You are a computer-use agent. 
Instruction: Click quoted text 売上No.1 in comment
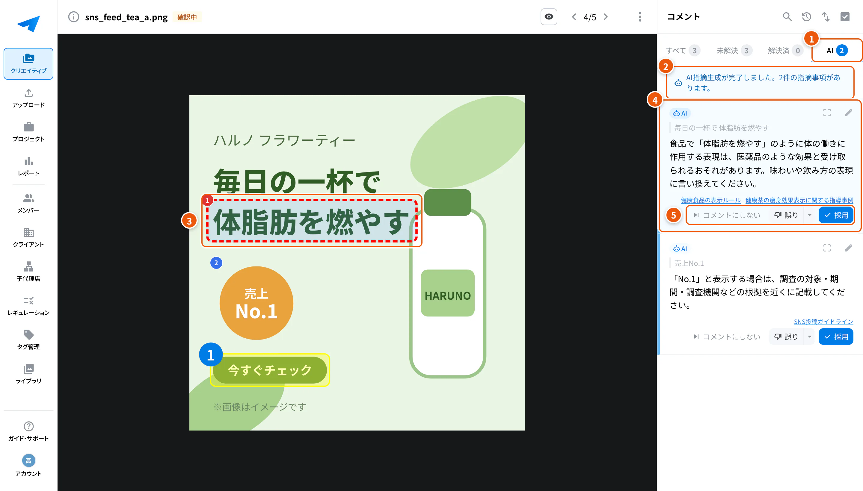(x=689, y=263)
